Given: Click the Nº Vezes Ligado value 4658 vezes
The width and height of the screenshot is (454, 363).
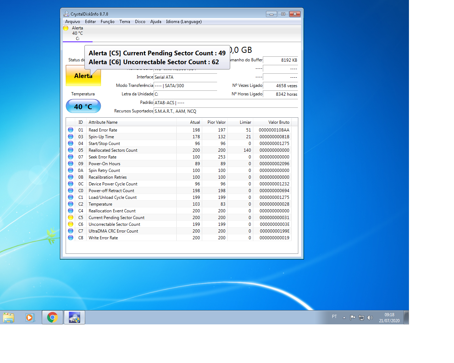Looking at the screenshot, I should pyautogui.click(x=281, y=86).
